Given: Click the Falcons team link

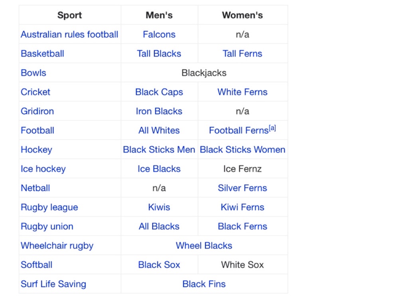Looking at the screenshot, I should point(159,35).
